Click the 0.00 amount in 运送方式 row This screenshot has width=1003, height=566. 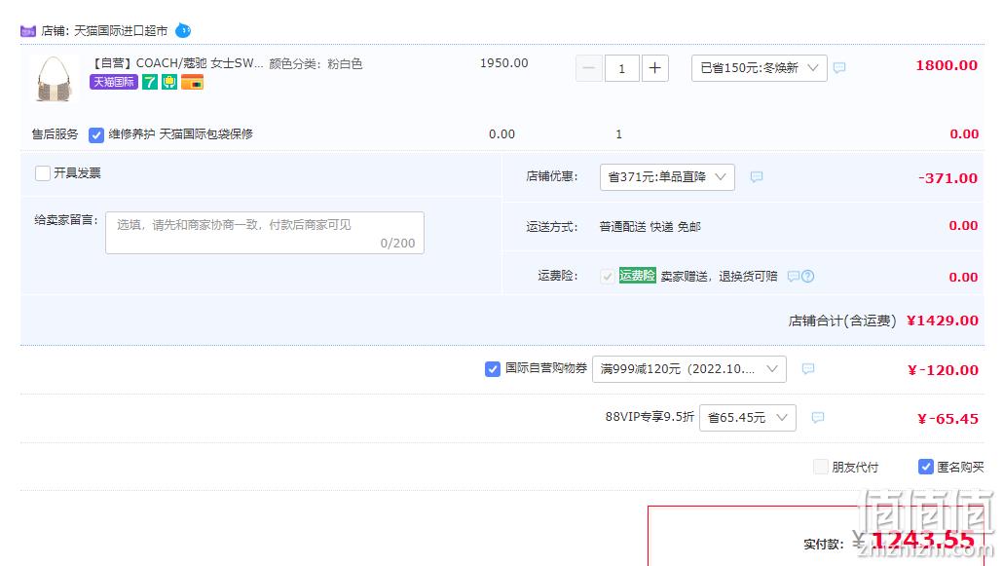pyautogui.click(x=963, y=225)
